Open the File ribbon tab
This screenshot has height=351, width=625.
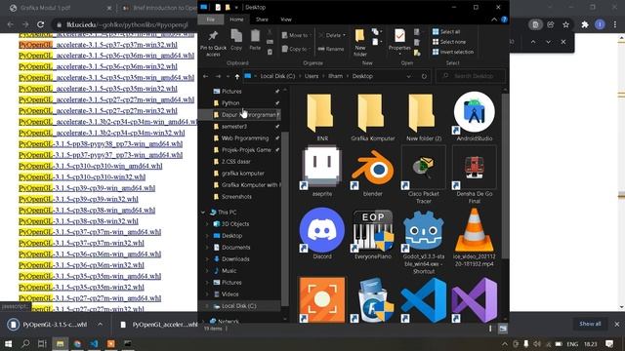[x=211, y=19]
